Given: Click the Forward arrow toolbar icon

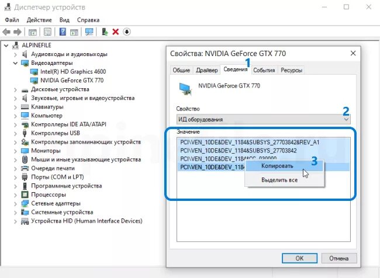Looking at the screenshot, I should [x=18, y=32].
